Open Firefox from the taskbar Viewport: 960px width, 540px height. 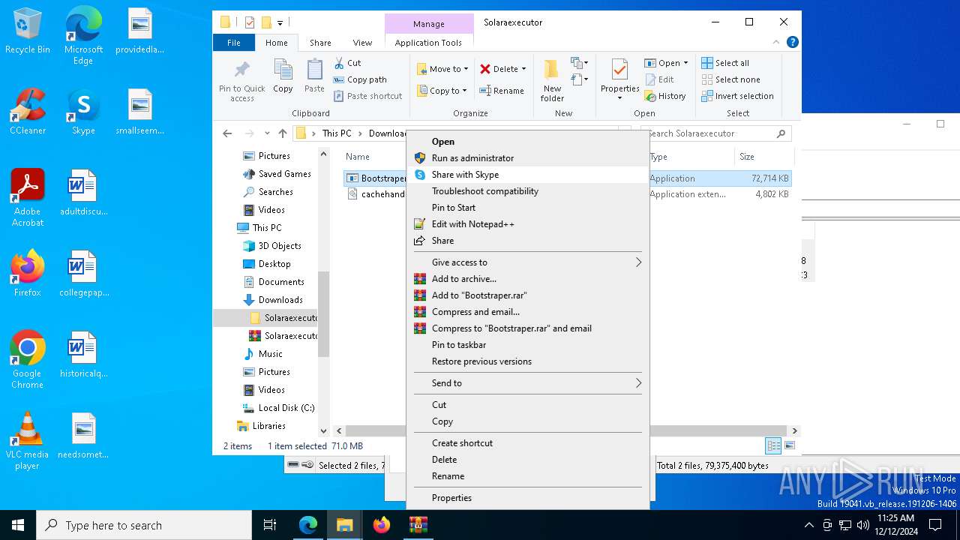(382, 525)
